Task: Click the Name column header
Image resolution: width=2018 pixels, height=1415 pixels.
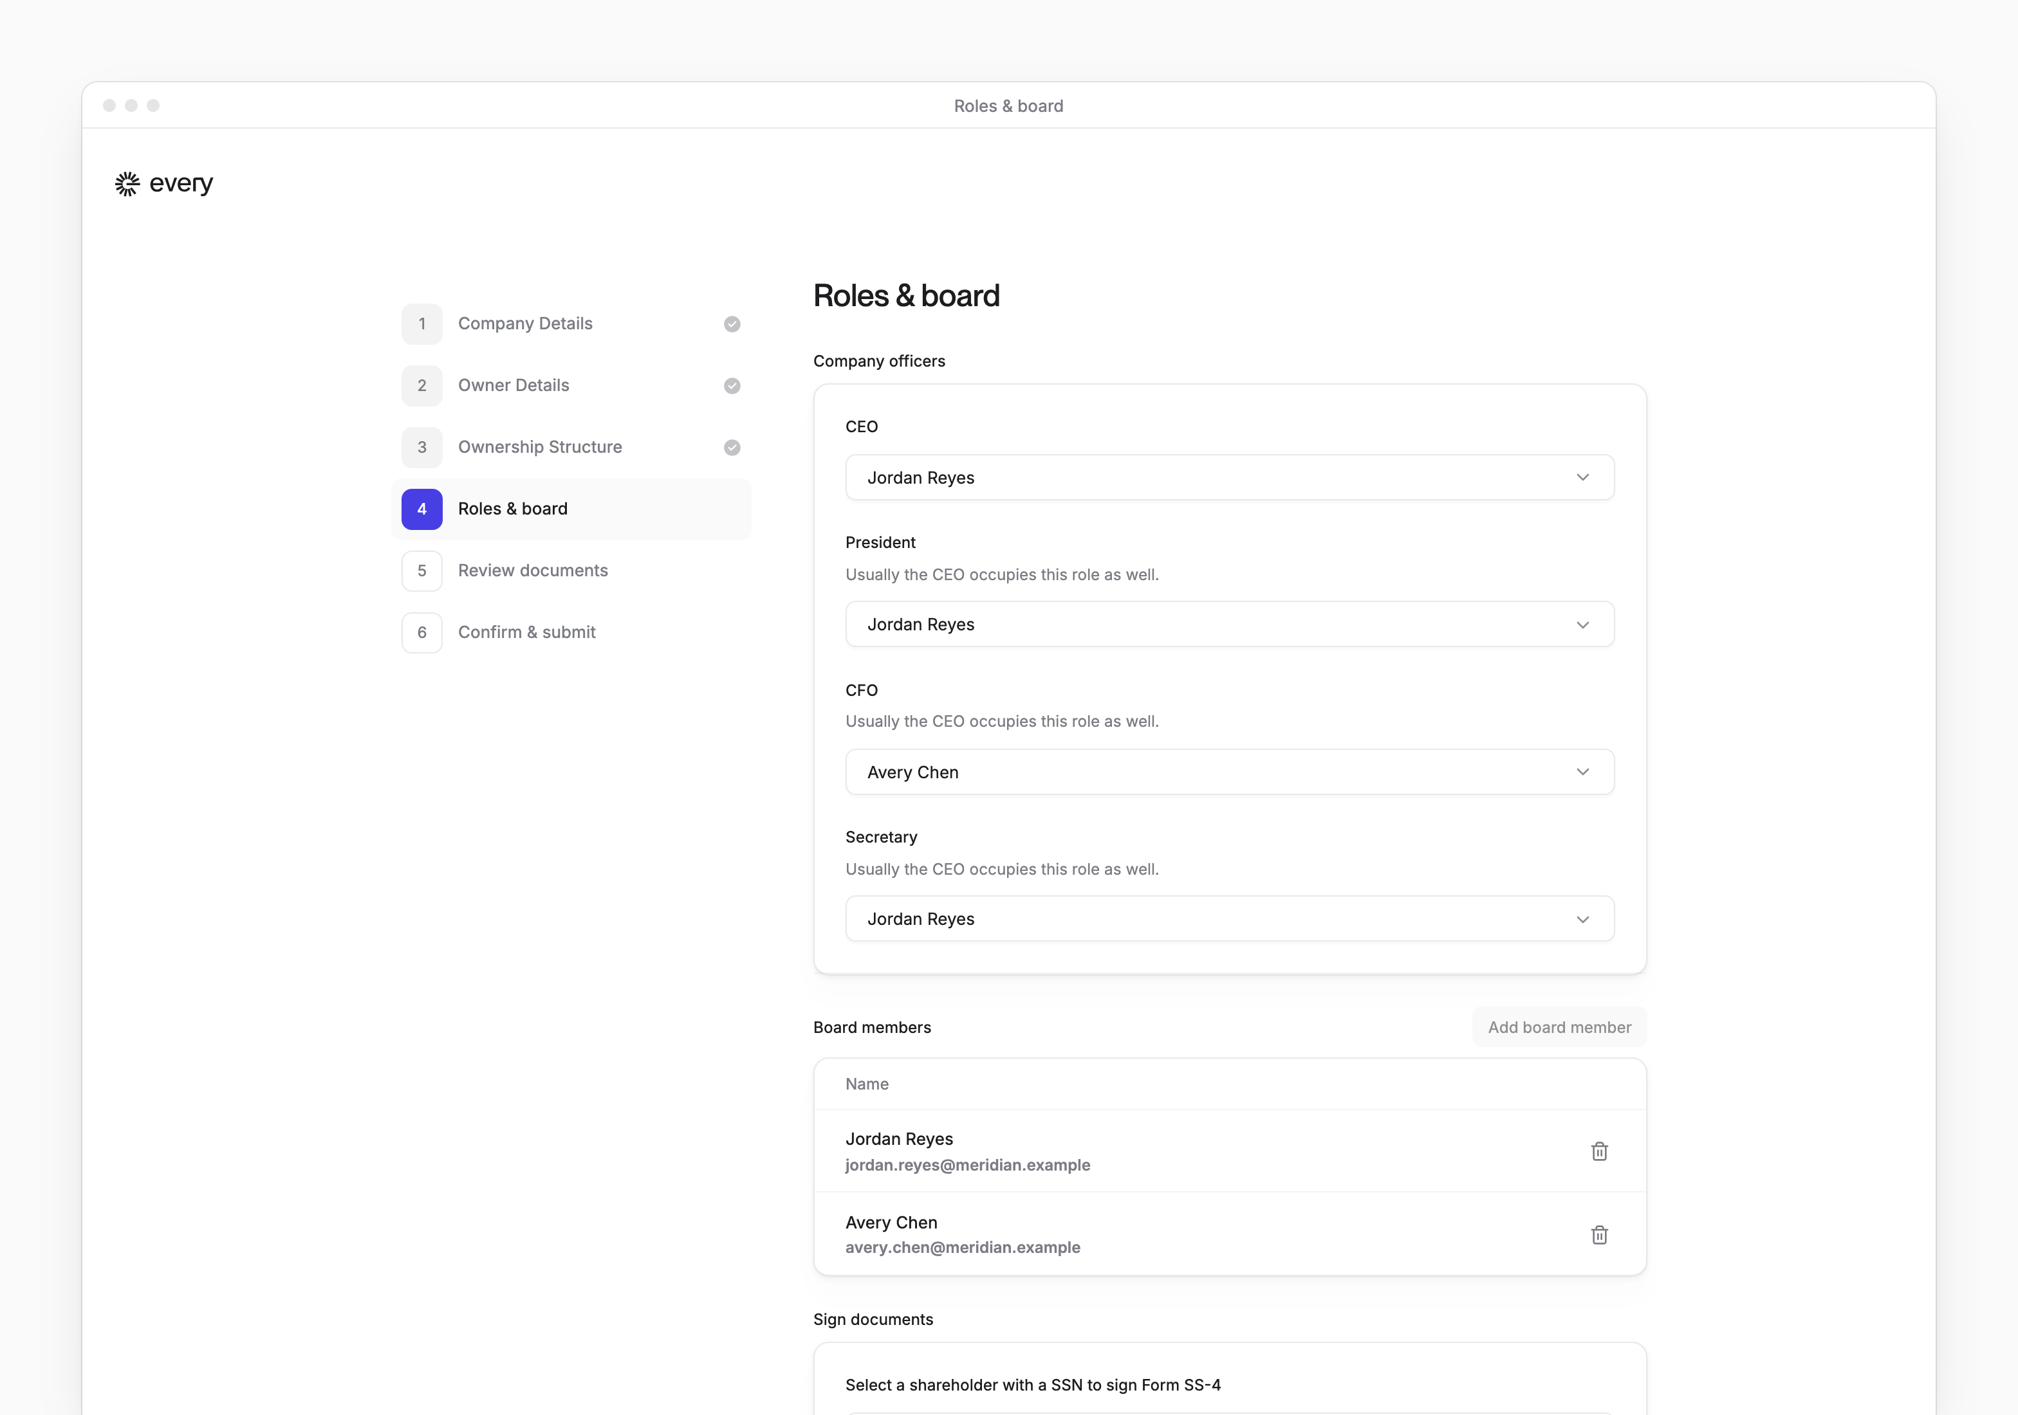Action: pos(867,1084)
